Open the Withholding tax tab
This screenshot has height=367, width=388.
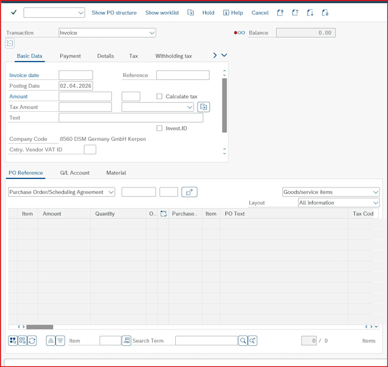tap(173, 56)
